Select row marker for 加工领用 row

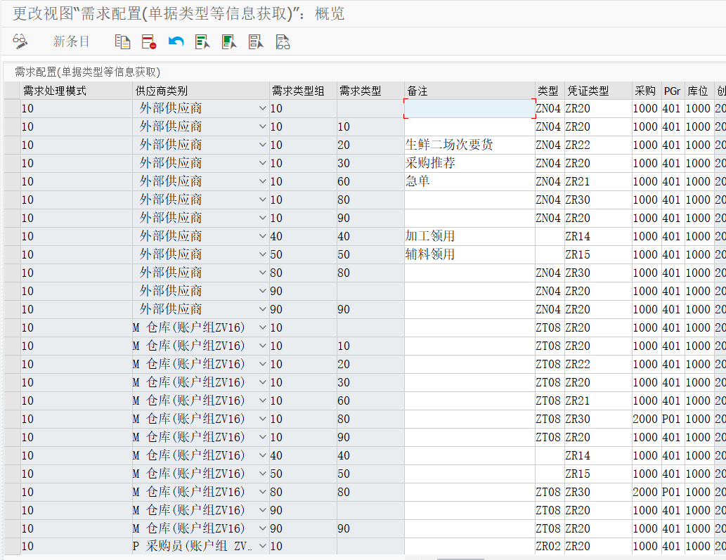[x=12, y=236]
